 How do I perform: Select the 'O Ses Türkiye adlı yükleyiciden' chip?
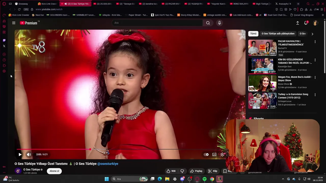(x=278, y=34)
